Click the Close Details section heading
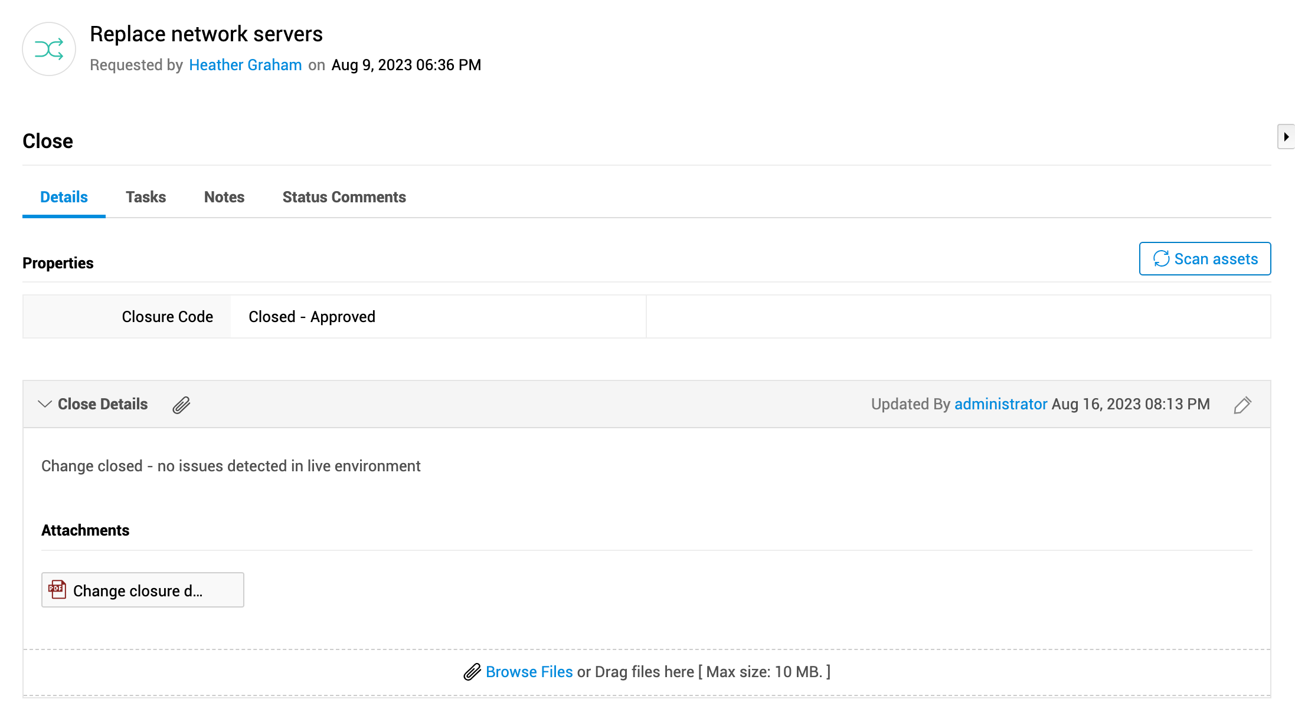The height and width of the screenshot is (709, 1295). [x=103, y=404]
